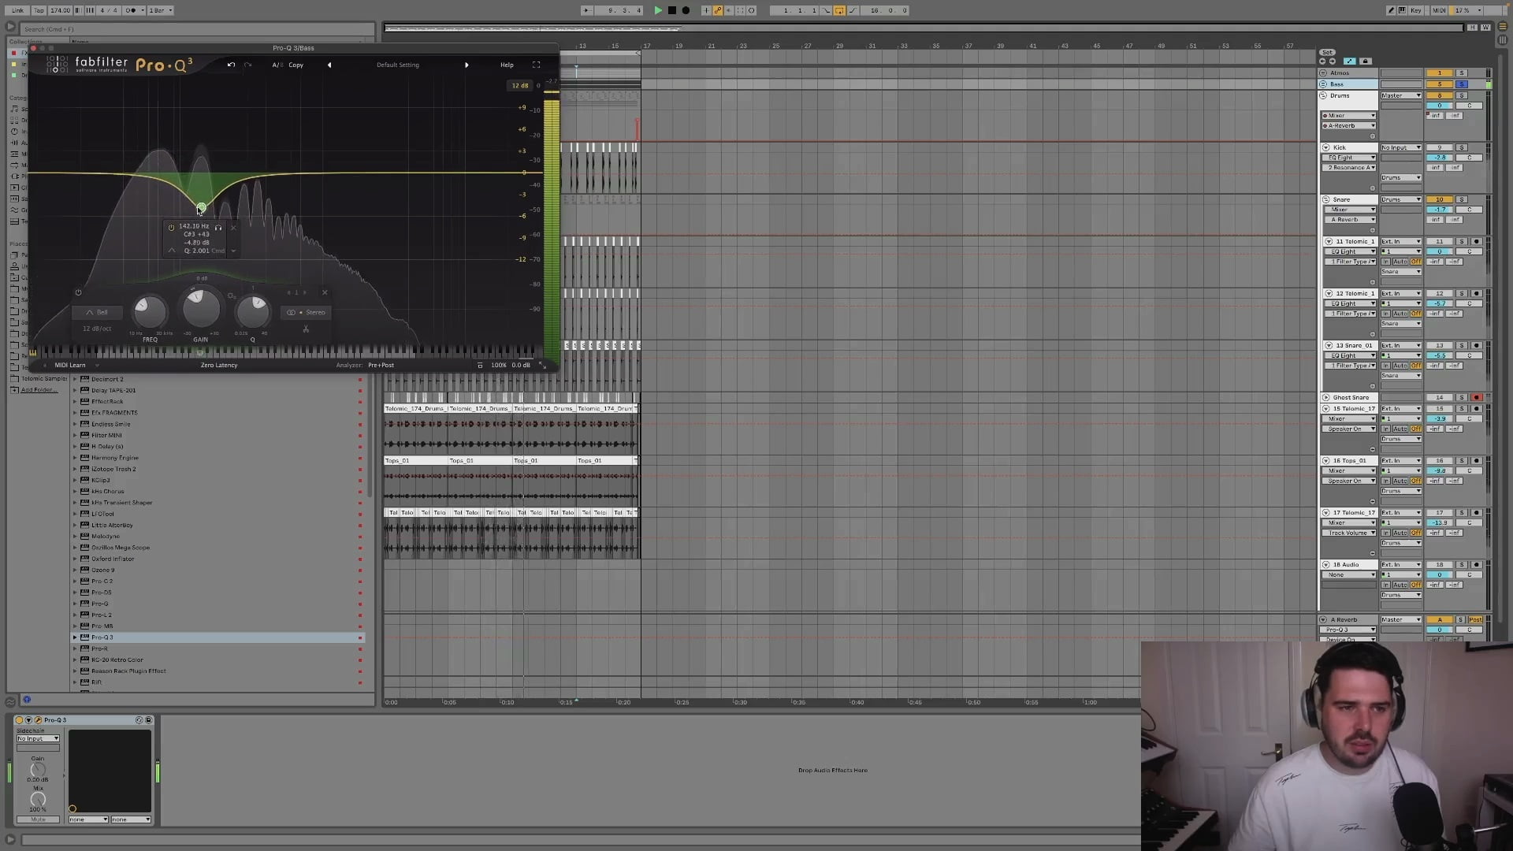Fold the Pro-Q 3 device parameters
The image size is (1513, 851).
click(29, 720)
